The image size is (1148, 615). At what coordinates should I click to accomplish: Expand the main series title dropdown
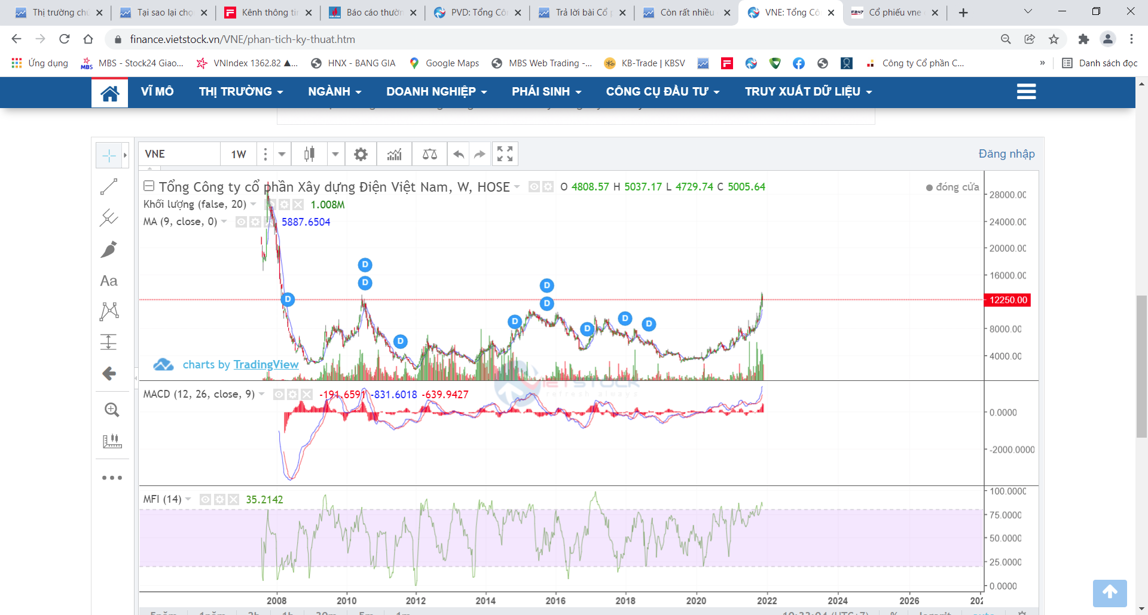[517, 187]
